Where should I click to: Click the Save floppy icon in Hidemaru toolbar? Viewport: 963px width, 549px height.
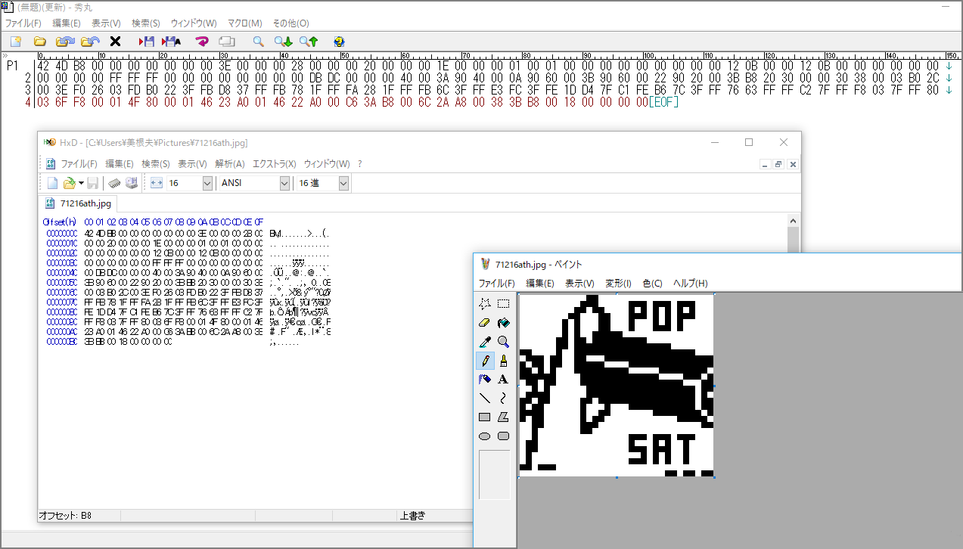(x=146, y=42)
